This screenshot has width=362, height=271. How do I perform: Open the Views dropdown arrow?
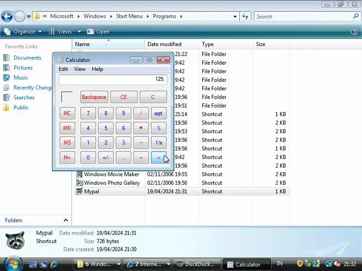79,32
